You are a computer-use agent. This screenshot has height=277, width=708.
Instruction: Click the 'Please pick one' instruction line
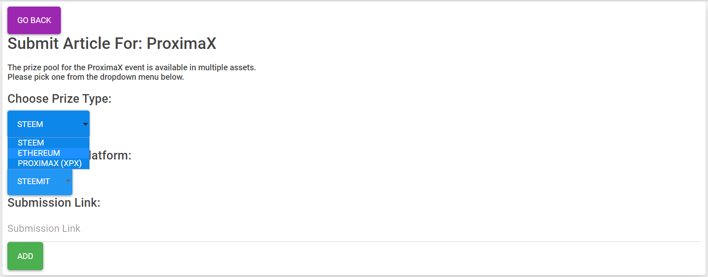click(96, 77)
